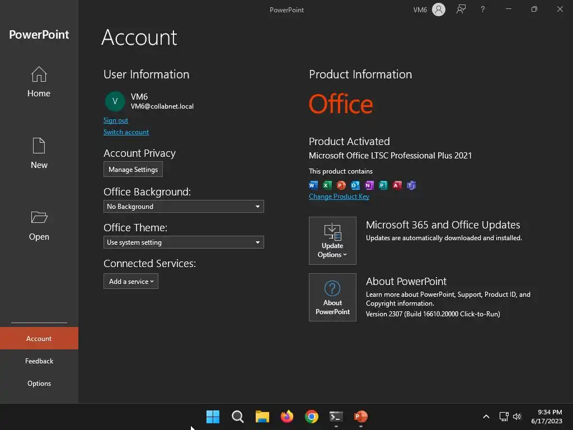Screen dimensions: 573x430
Task: Click the Office logo text
Action: pos(341,104)
